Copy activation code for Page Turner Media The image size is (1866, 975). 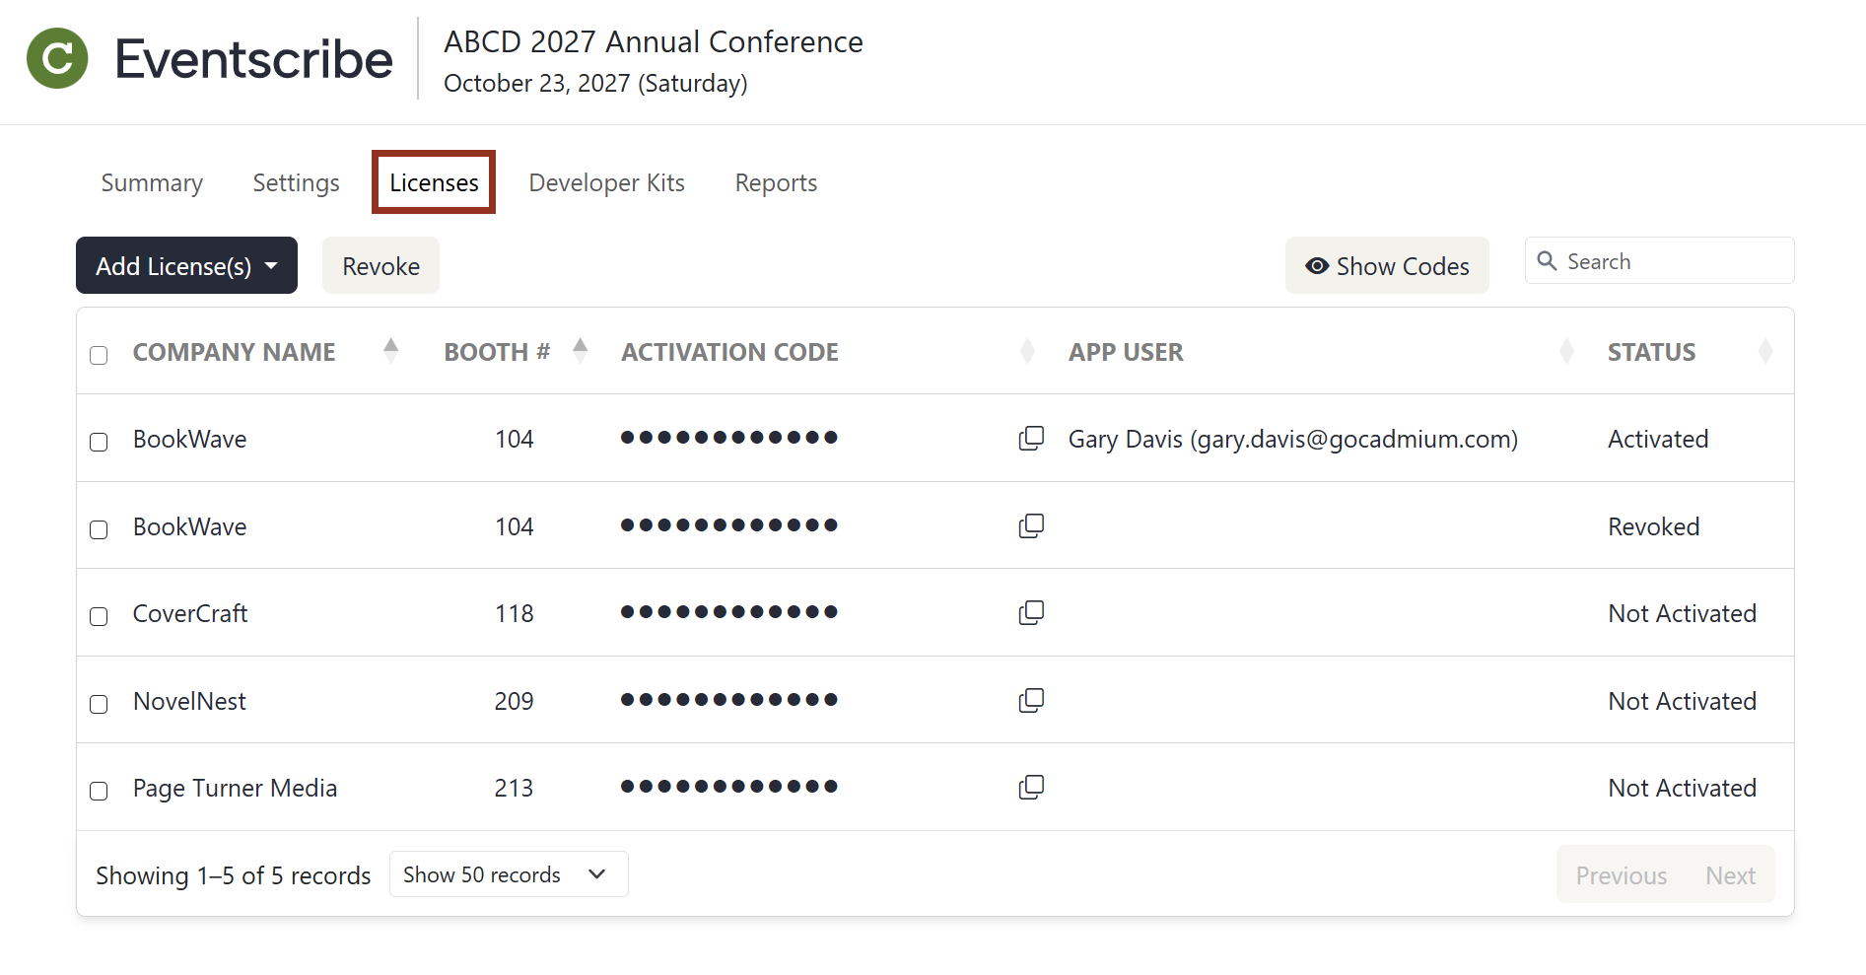coord(1031,787)
